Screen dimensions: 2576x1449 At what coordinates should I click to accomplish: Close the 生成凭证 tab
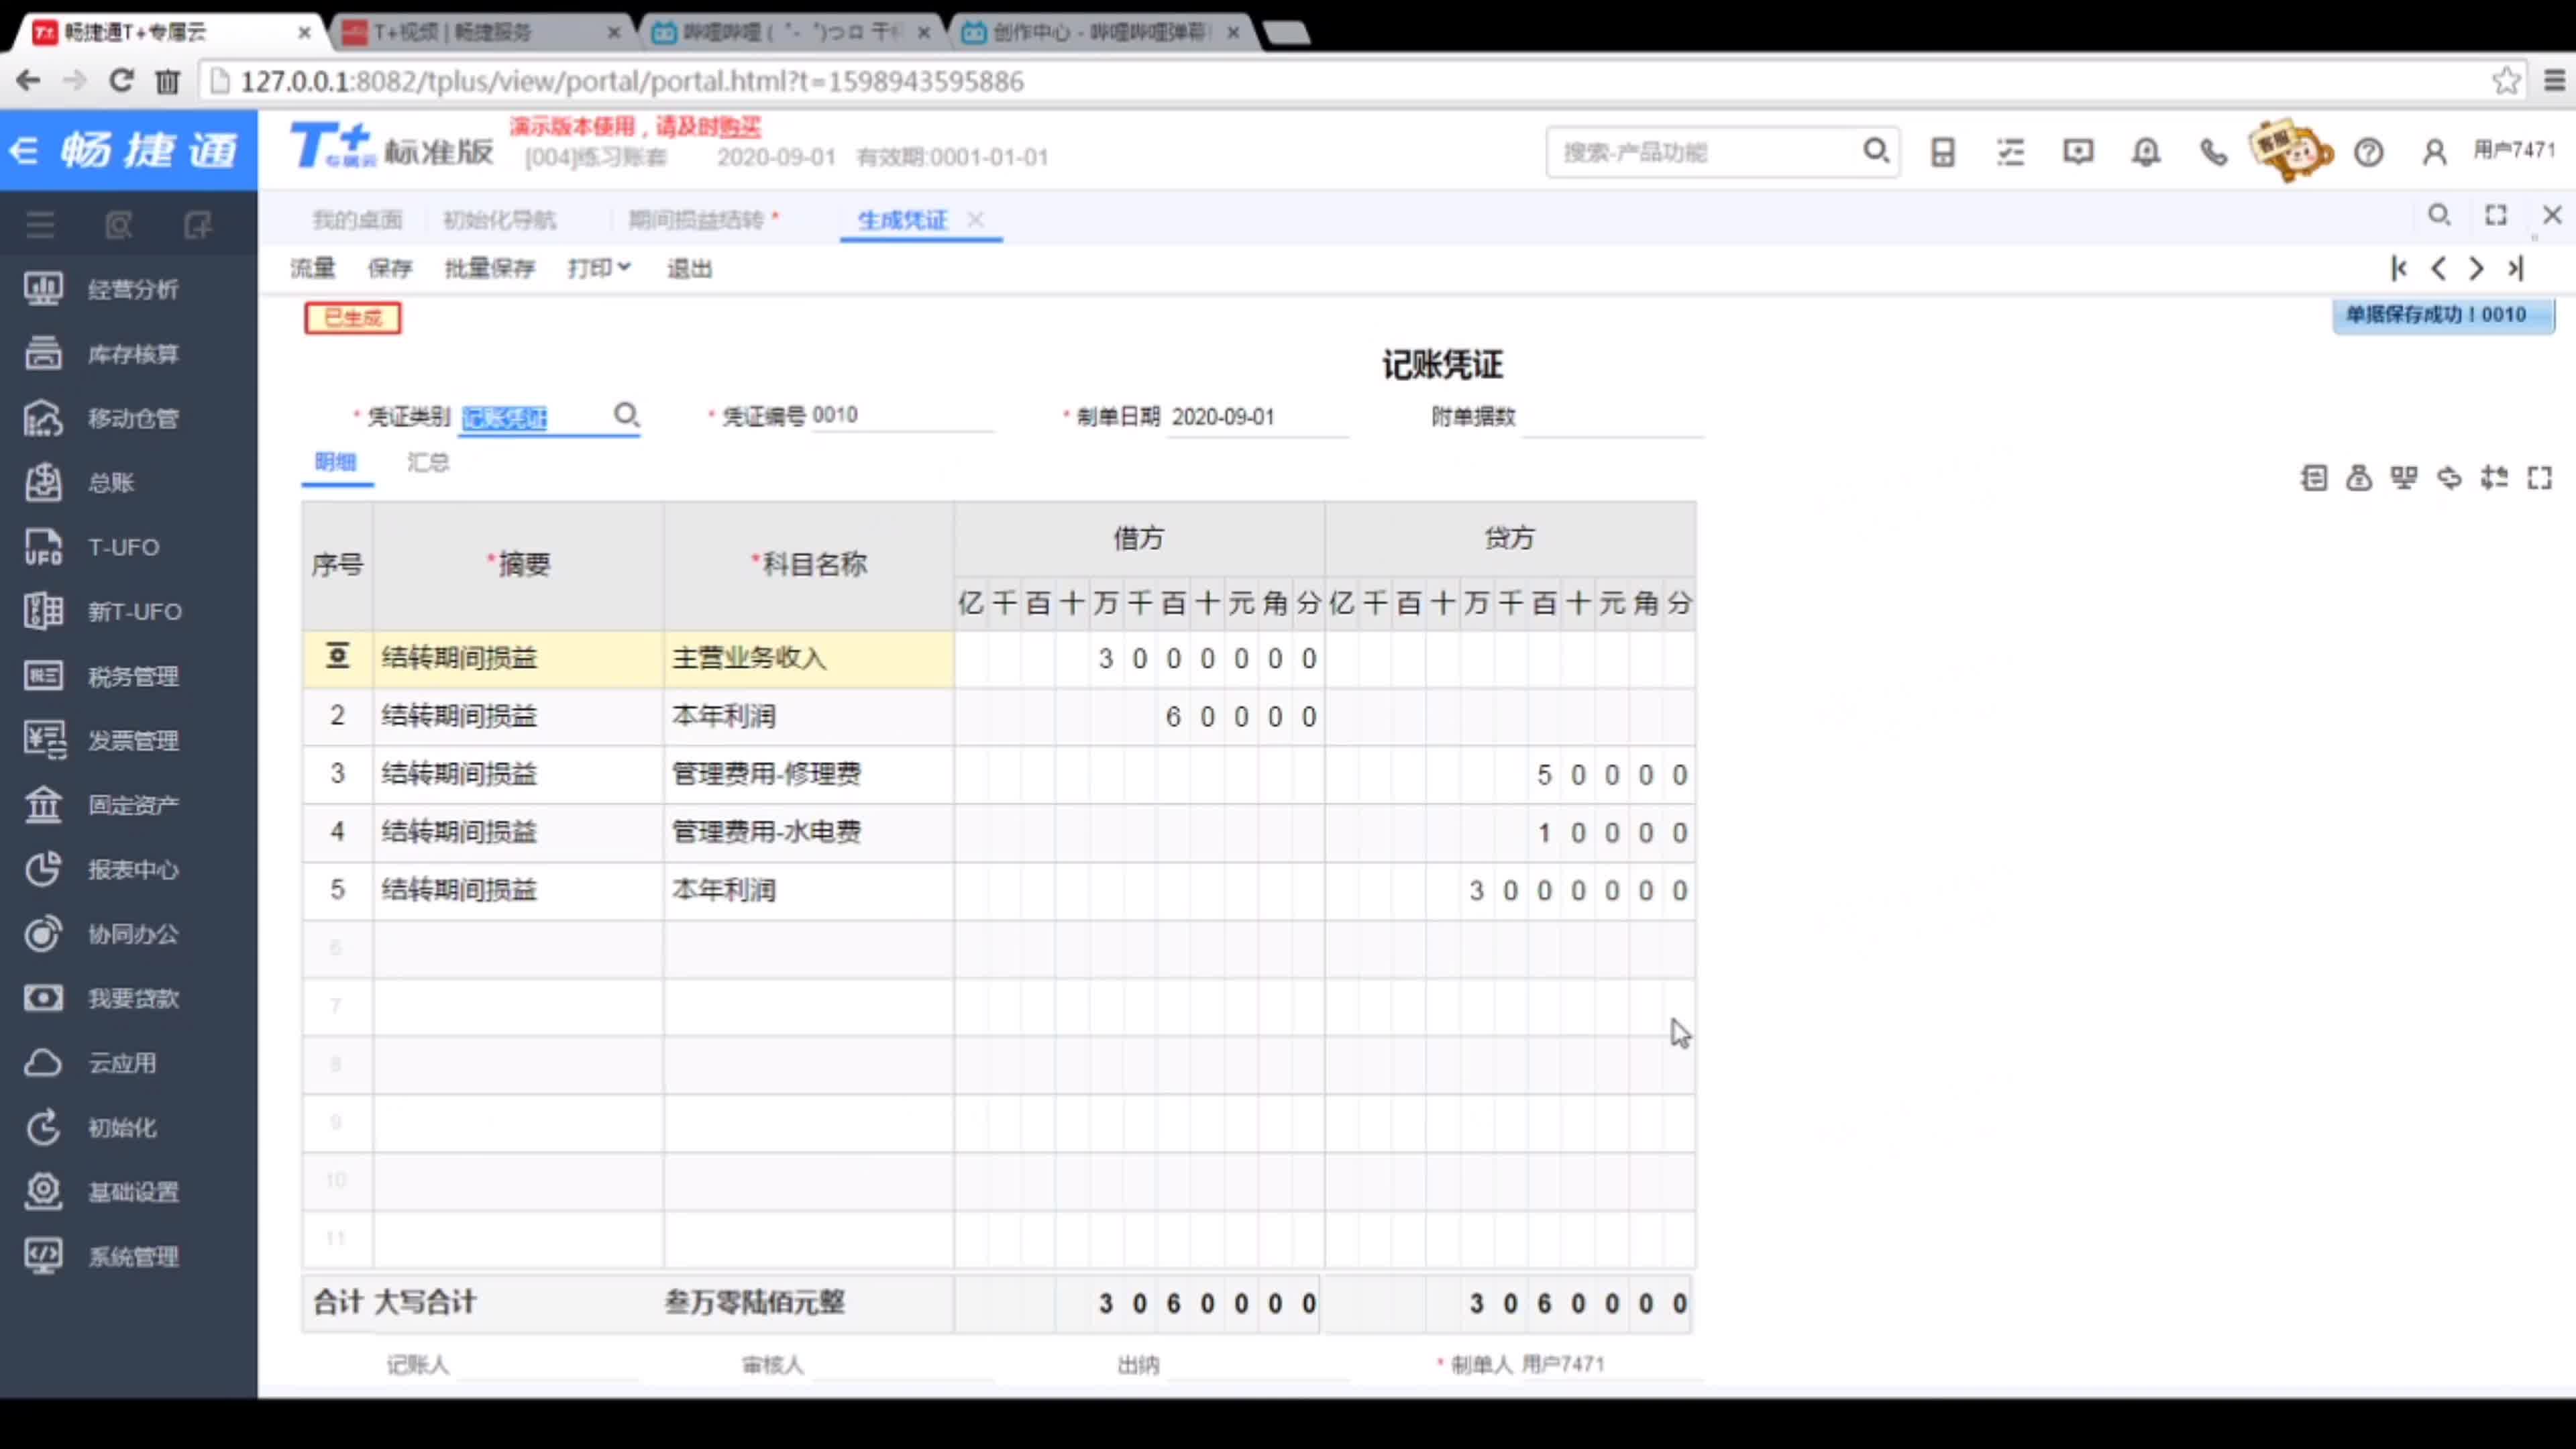point(976,219)
